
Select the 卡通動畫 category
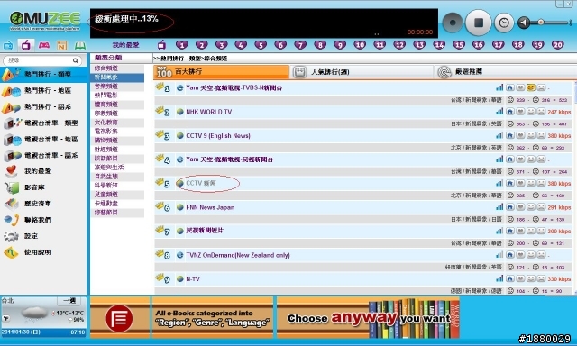(x=117, y=204)
